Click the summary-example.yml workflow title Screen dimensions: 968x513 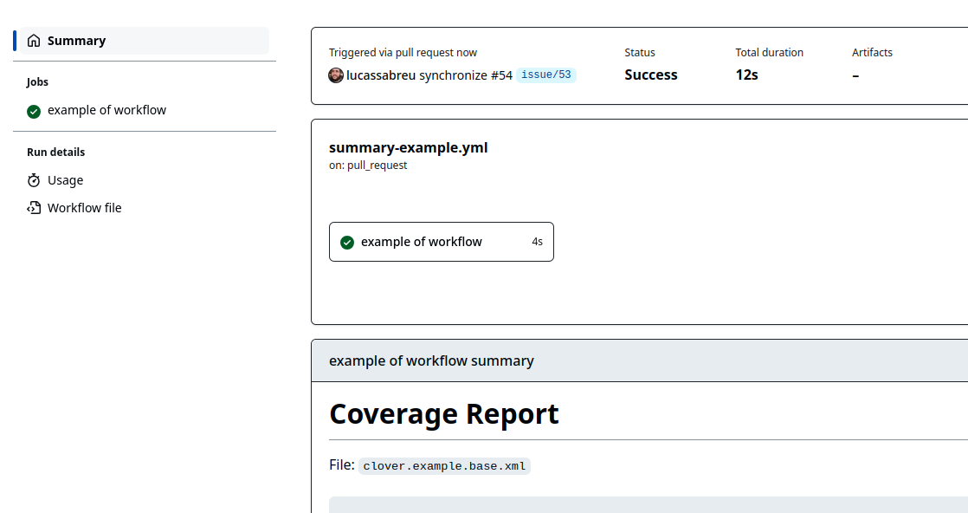tap(408, 147)
